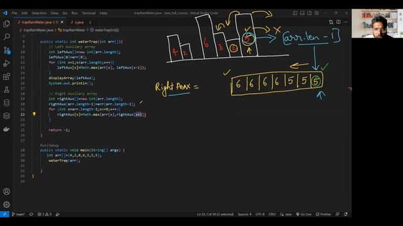Open the Search view in activity bar
The height and width of the screenshot is (226, 403).
point(6,37)
